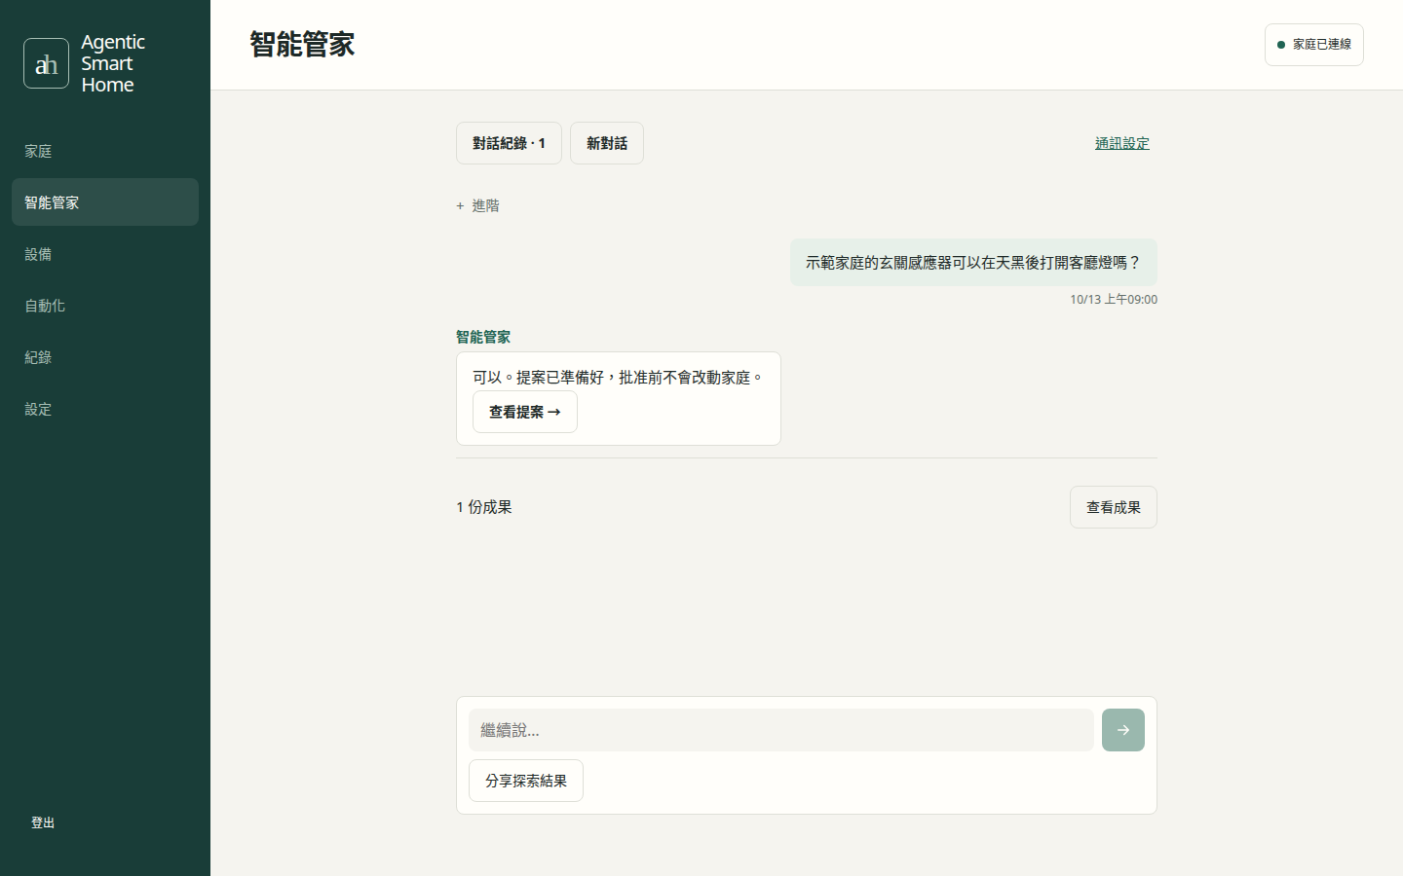Click the 智能管家 sender label above reply
This screenshot has width=1403, height=876.
click(x=483, y=337)
